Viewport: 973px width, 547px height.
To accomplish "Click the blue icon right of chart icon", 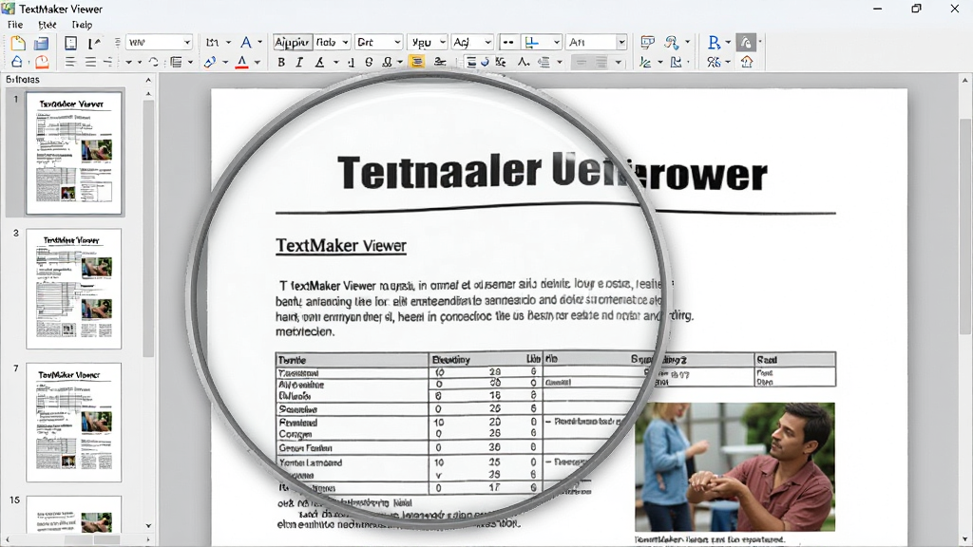I will (676, 62).
